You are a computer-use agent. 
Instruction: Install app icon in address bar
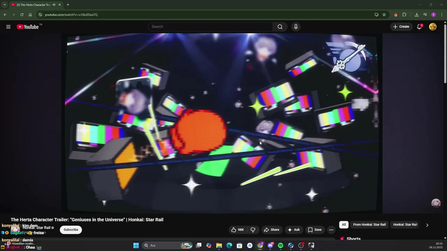click(x=376, y=15)
